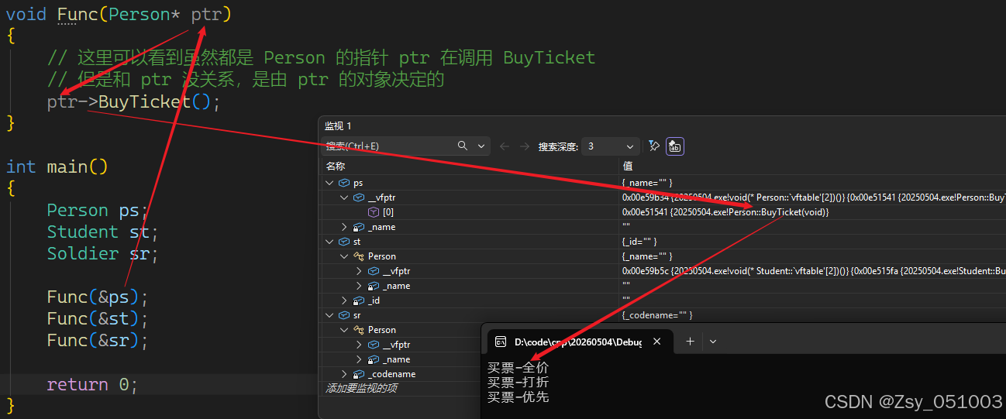
Task: Close the Debug console tab
Action: click(657, 342)
